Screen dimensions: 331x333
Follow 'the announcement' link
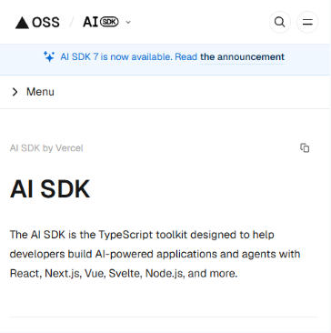(242, 57)
